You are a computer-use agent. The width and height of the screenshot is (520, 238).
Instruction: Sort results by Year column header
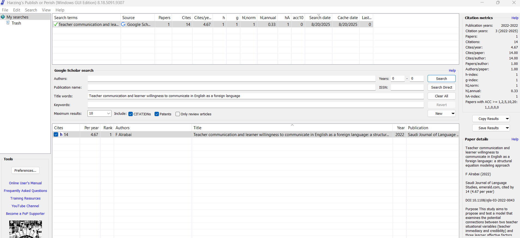(400, 128)
